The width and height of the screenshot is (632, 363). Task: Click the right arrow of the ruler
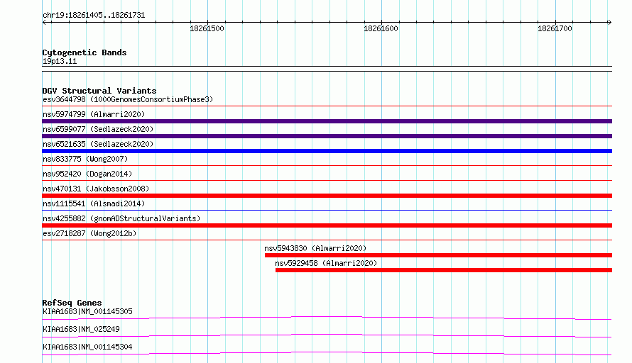point(609,22)
